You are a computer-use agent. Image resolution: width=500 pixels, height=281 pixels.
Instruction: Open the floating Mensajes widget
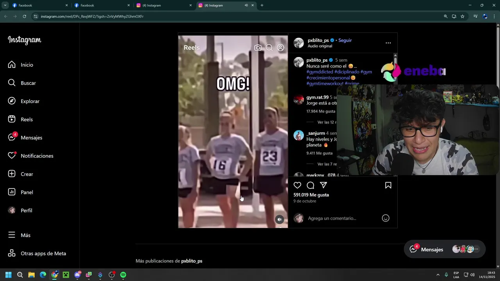[445, 249]
